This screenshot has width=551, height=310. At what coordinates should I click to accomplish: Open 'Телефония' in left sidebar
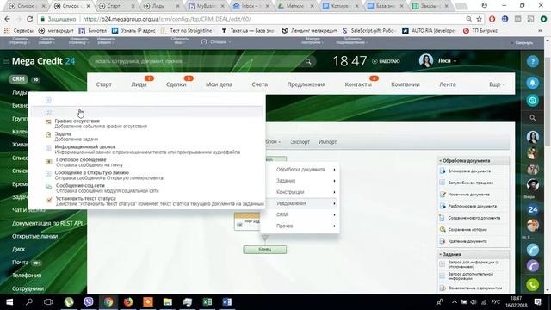tap(27, 276)
